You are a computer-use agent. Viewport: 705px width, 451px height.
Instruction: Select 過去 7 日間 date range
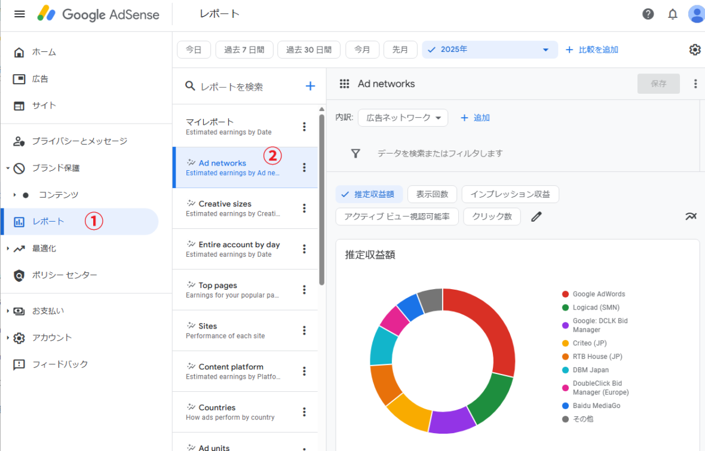[x=244, y=50]
